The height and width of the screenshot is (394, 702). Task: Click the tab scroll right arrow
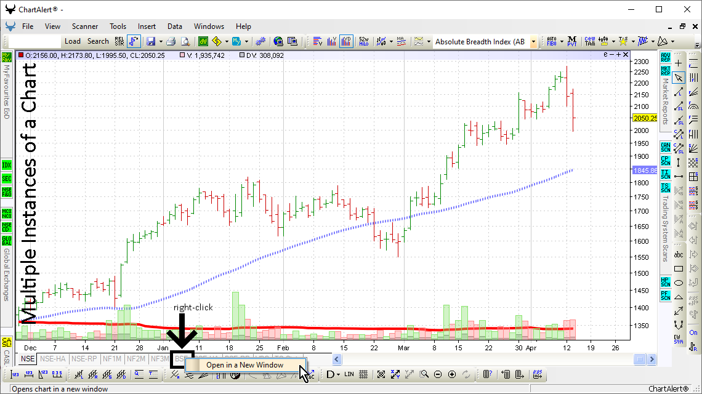(652, 359)
